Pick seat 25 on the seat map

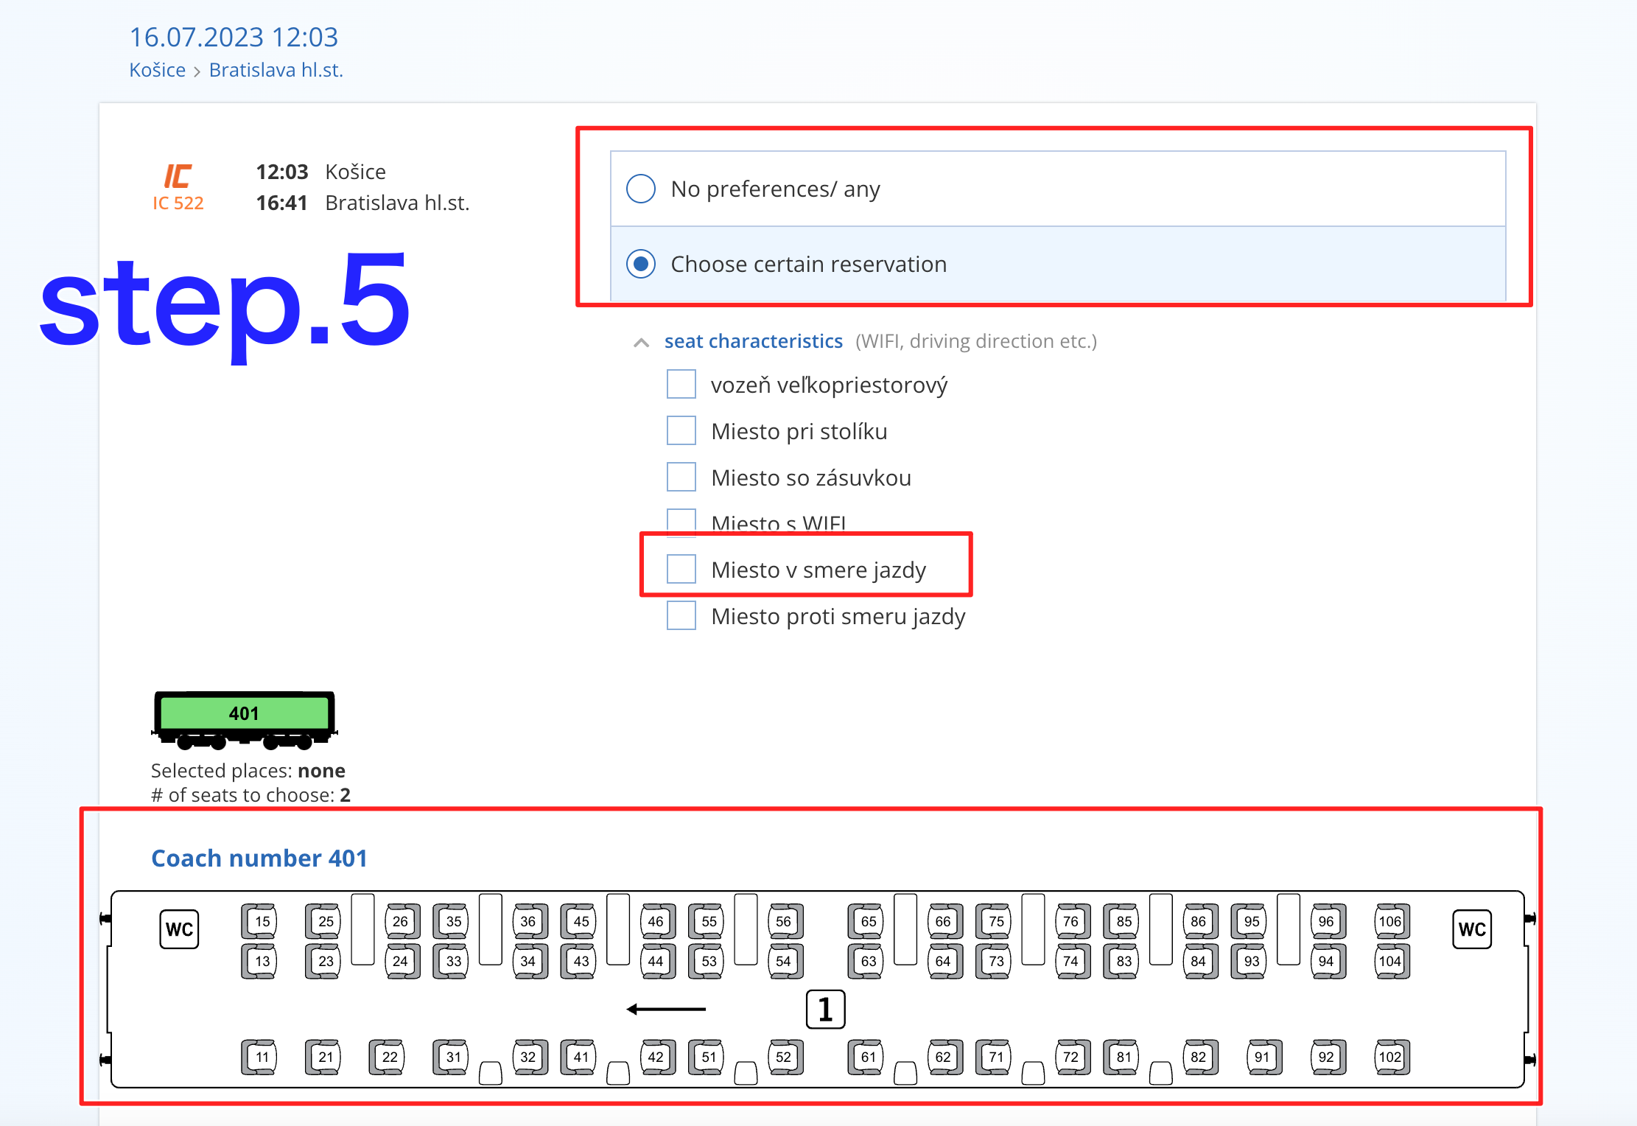point(323,921)
